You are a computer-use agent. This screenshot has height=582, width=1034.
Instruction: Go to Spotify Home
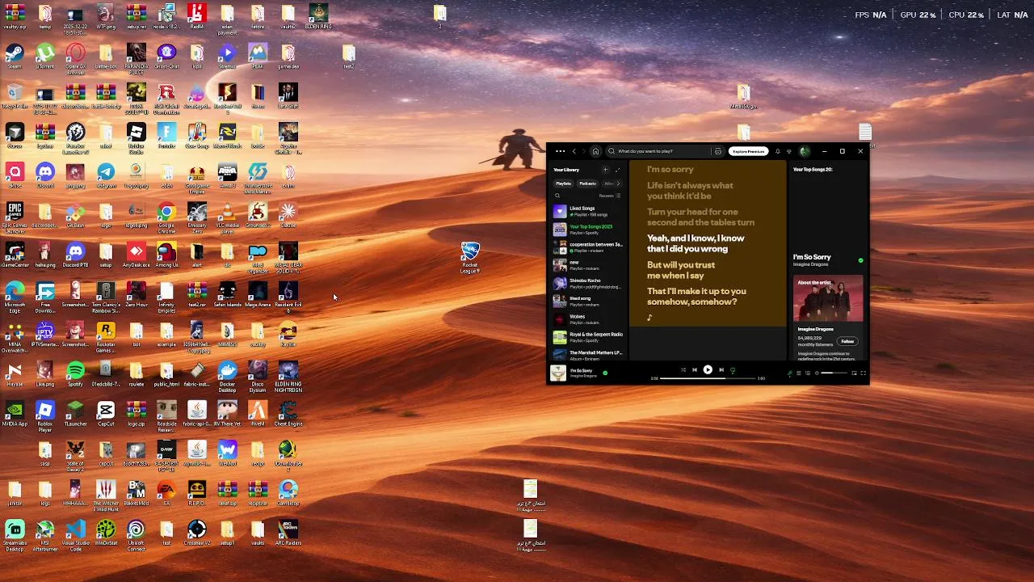[595, 151]
